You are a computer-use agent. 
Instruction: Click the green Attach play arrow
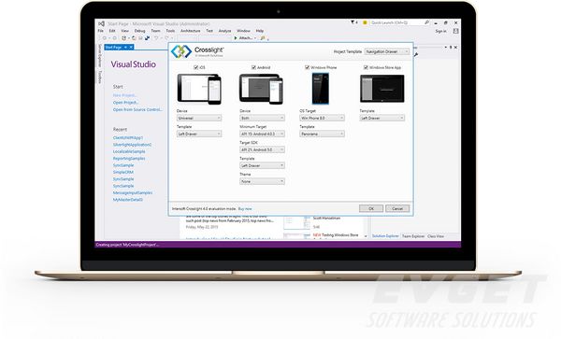click(x=236, y=38)
